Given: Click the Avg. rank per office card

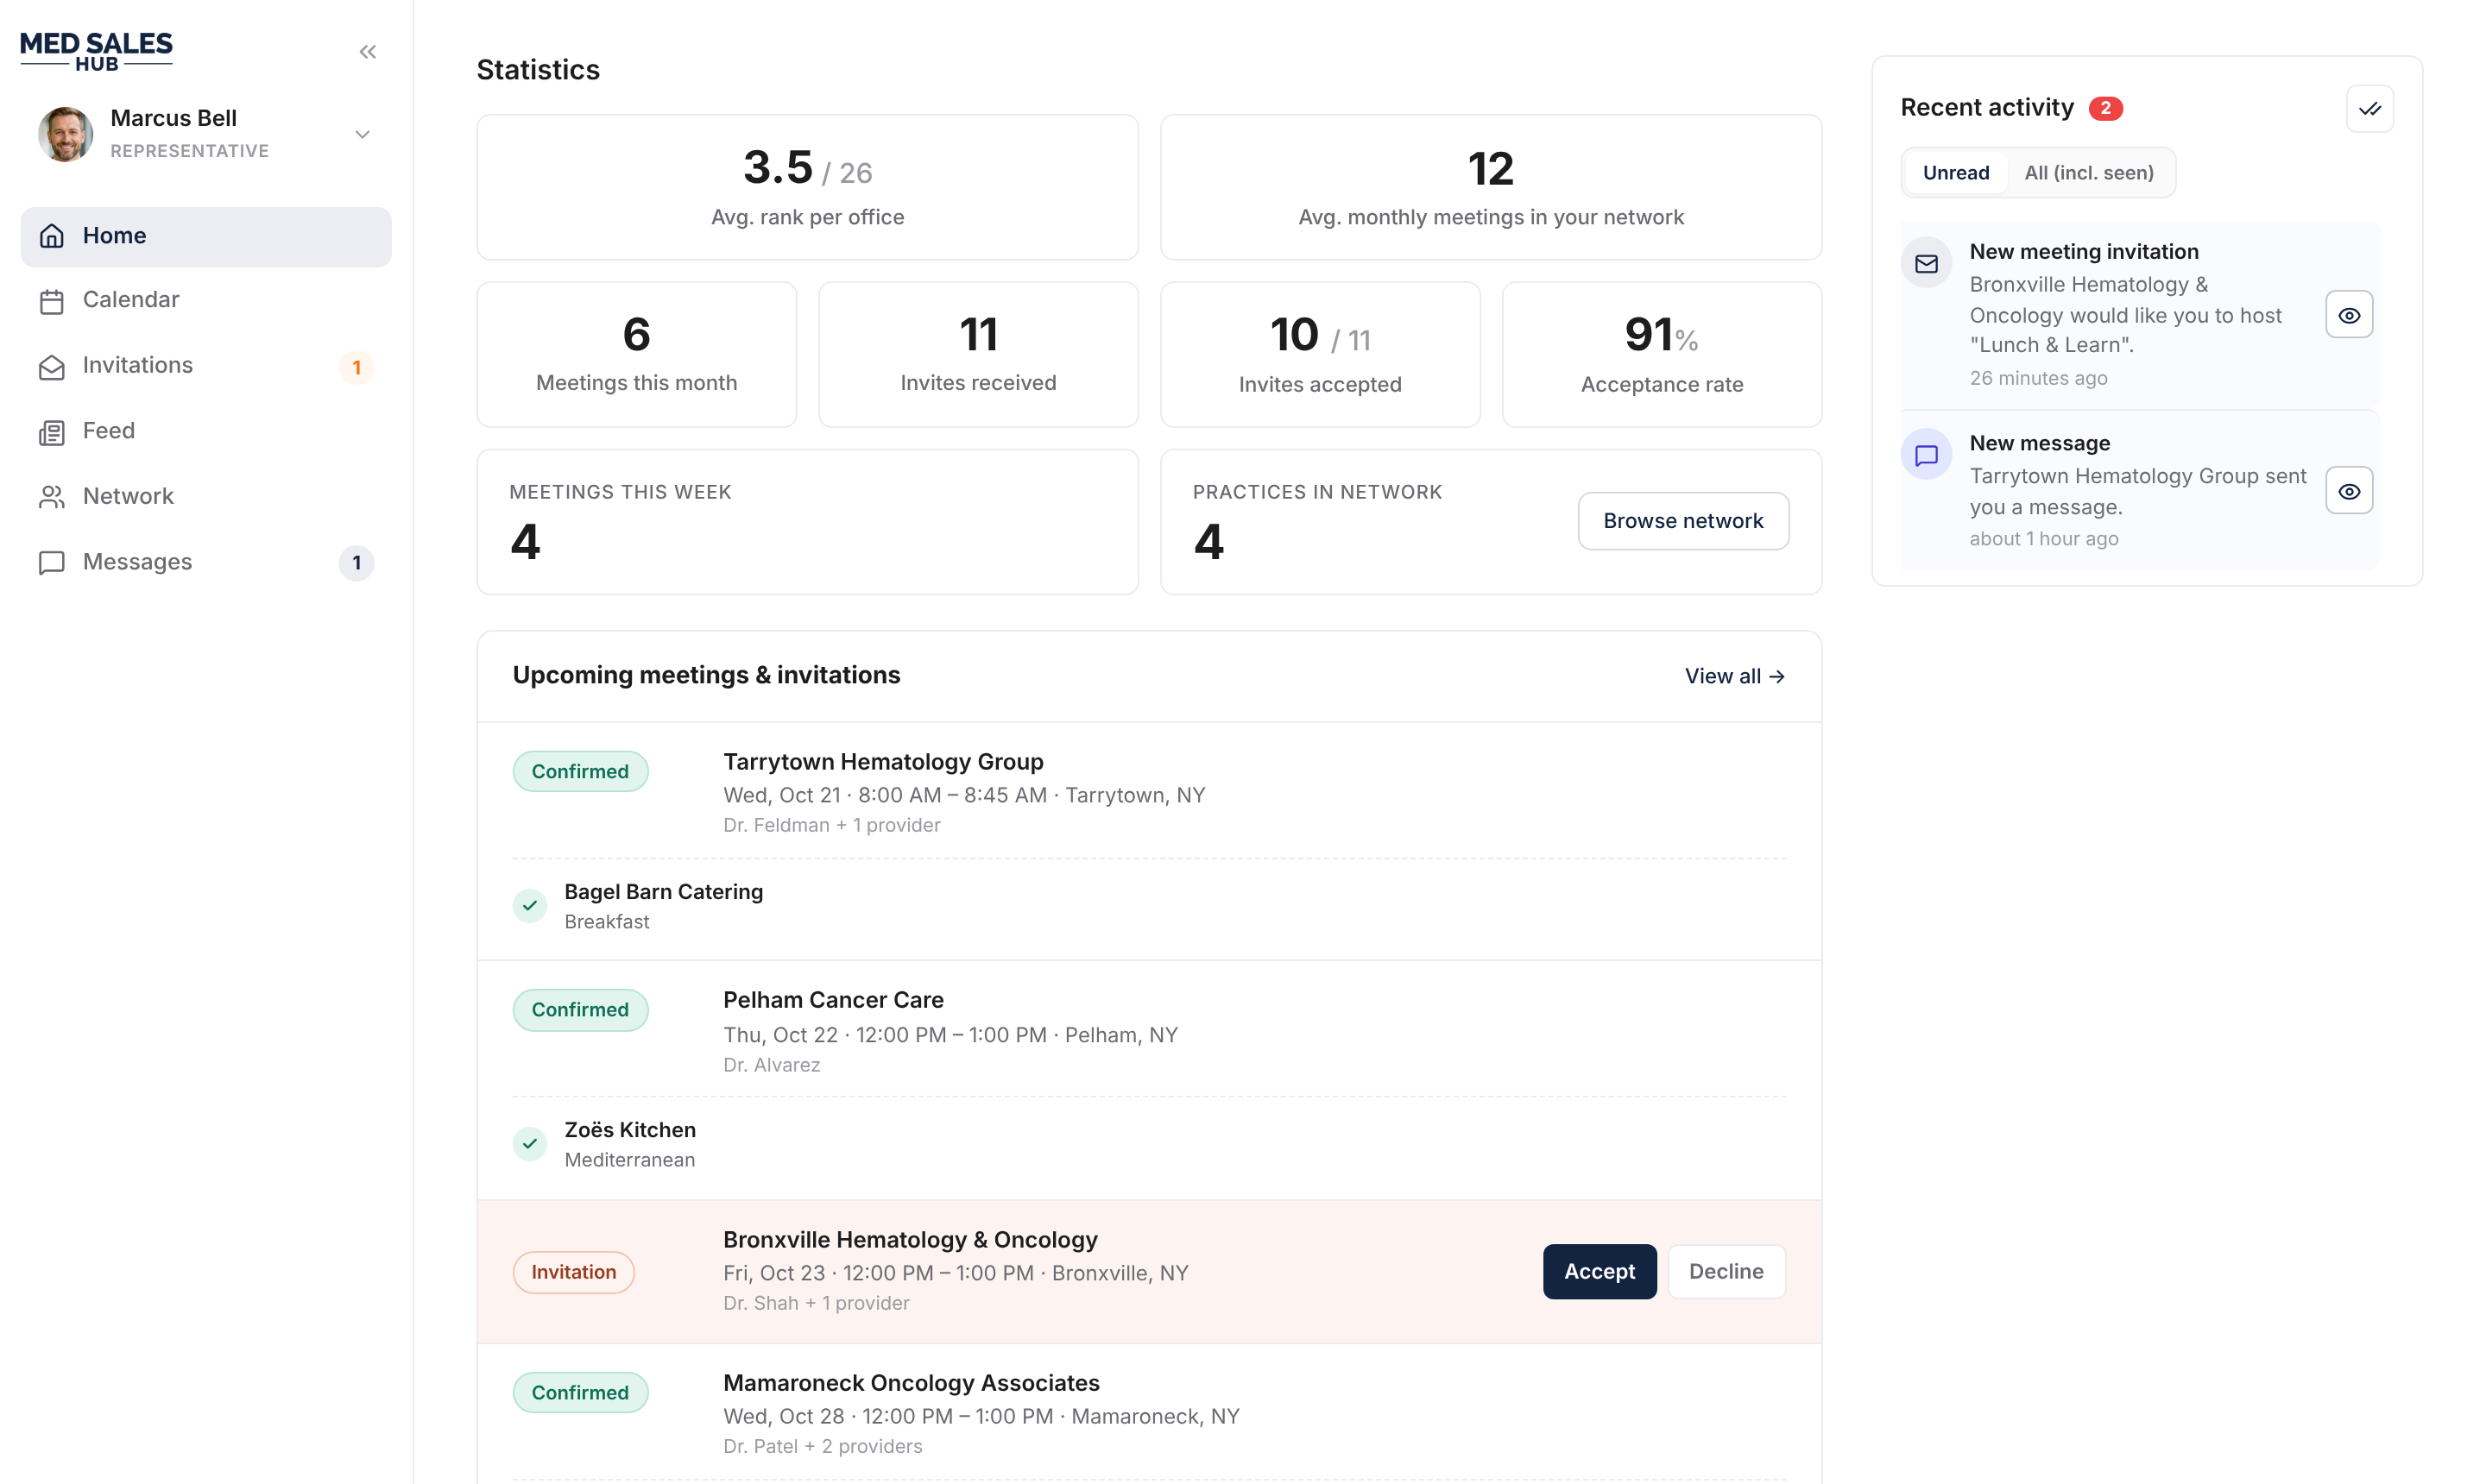Looking at the screenshot, I should tap(807, 187).
